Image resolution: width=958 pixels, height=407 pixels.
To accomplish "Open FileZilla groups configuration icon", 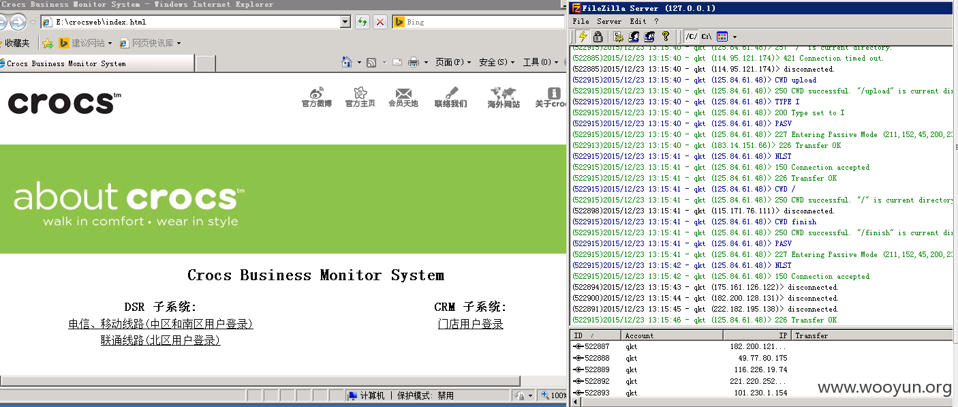I will pos(649,36).
